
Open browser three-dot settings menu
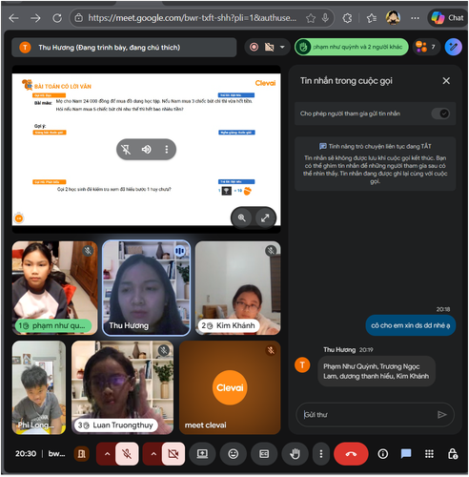pyautogui.click(x=415, y=18)
